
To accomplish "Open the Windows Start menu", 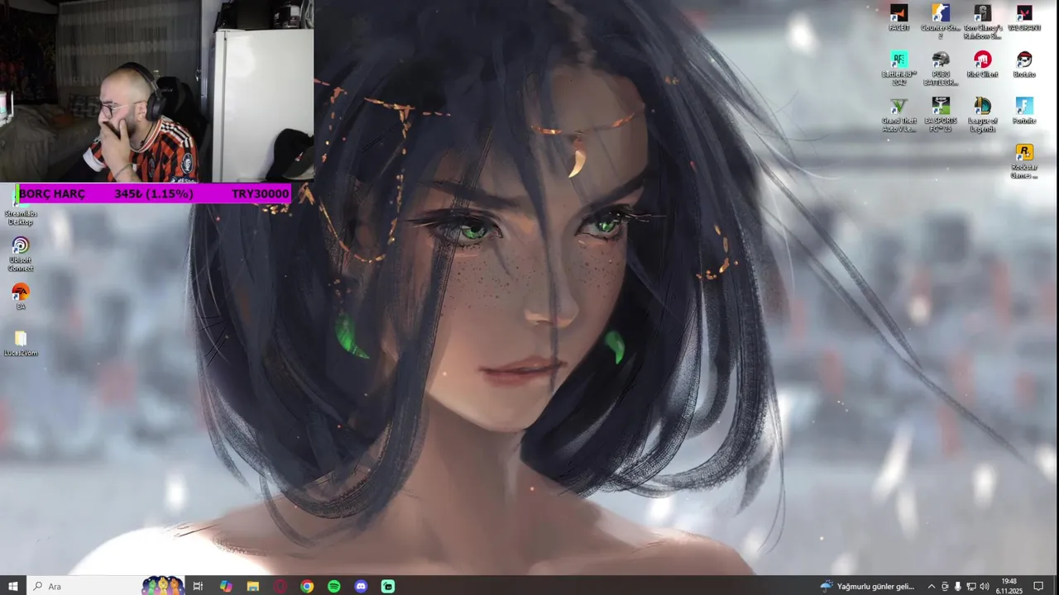I will coord(13,586).
